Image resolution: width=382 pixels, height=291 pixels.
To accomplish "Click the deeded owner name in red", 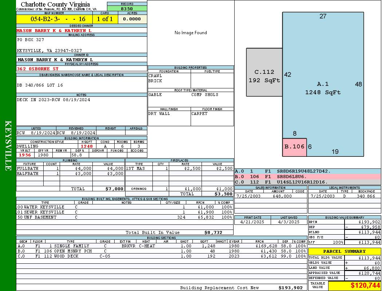I will pos(54,31).
